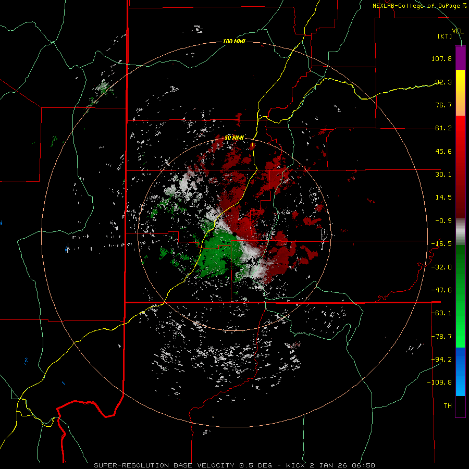Viewport: 469px width, 469px height.
Task: Click the gray near-zero segment of the color bar
Action: [460, 231]
